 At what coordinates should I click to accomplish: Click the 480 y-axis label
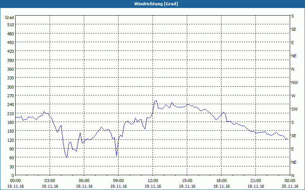click(11, 34)
